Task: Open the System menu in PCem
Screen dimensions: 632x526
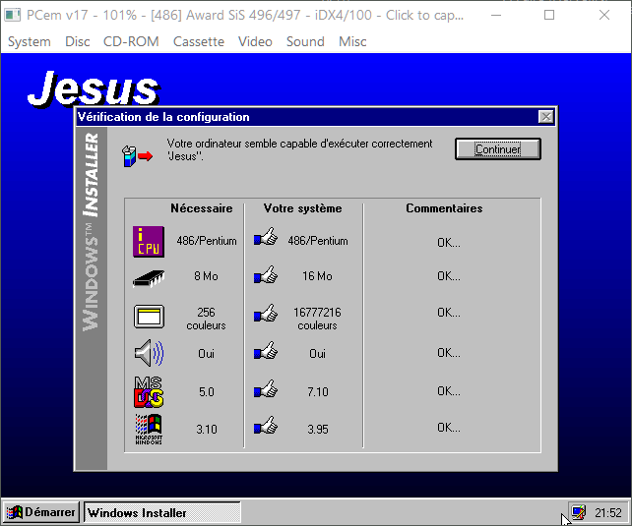Action: (29, 41)
